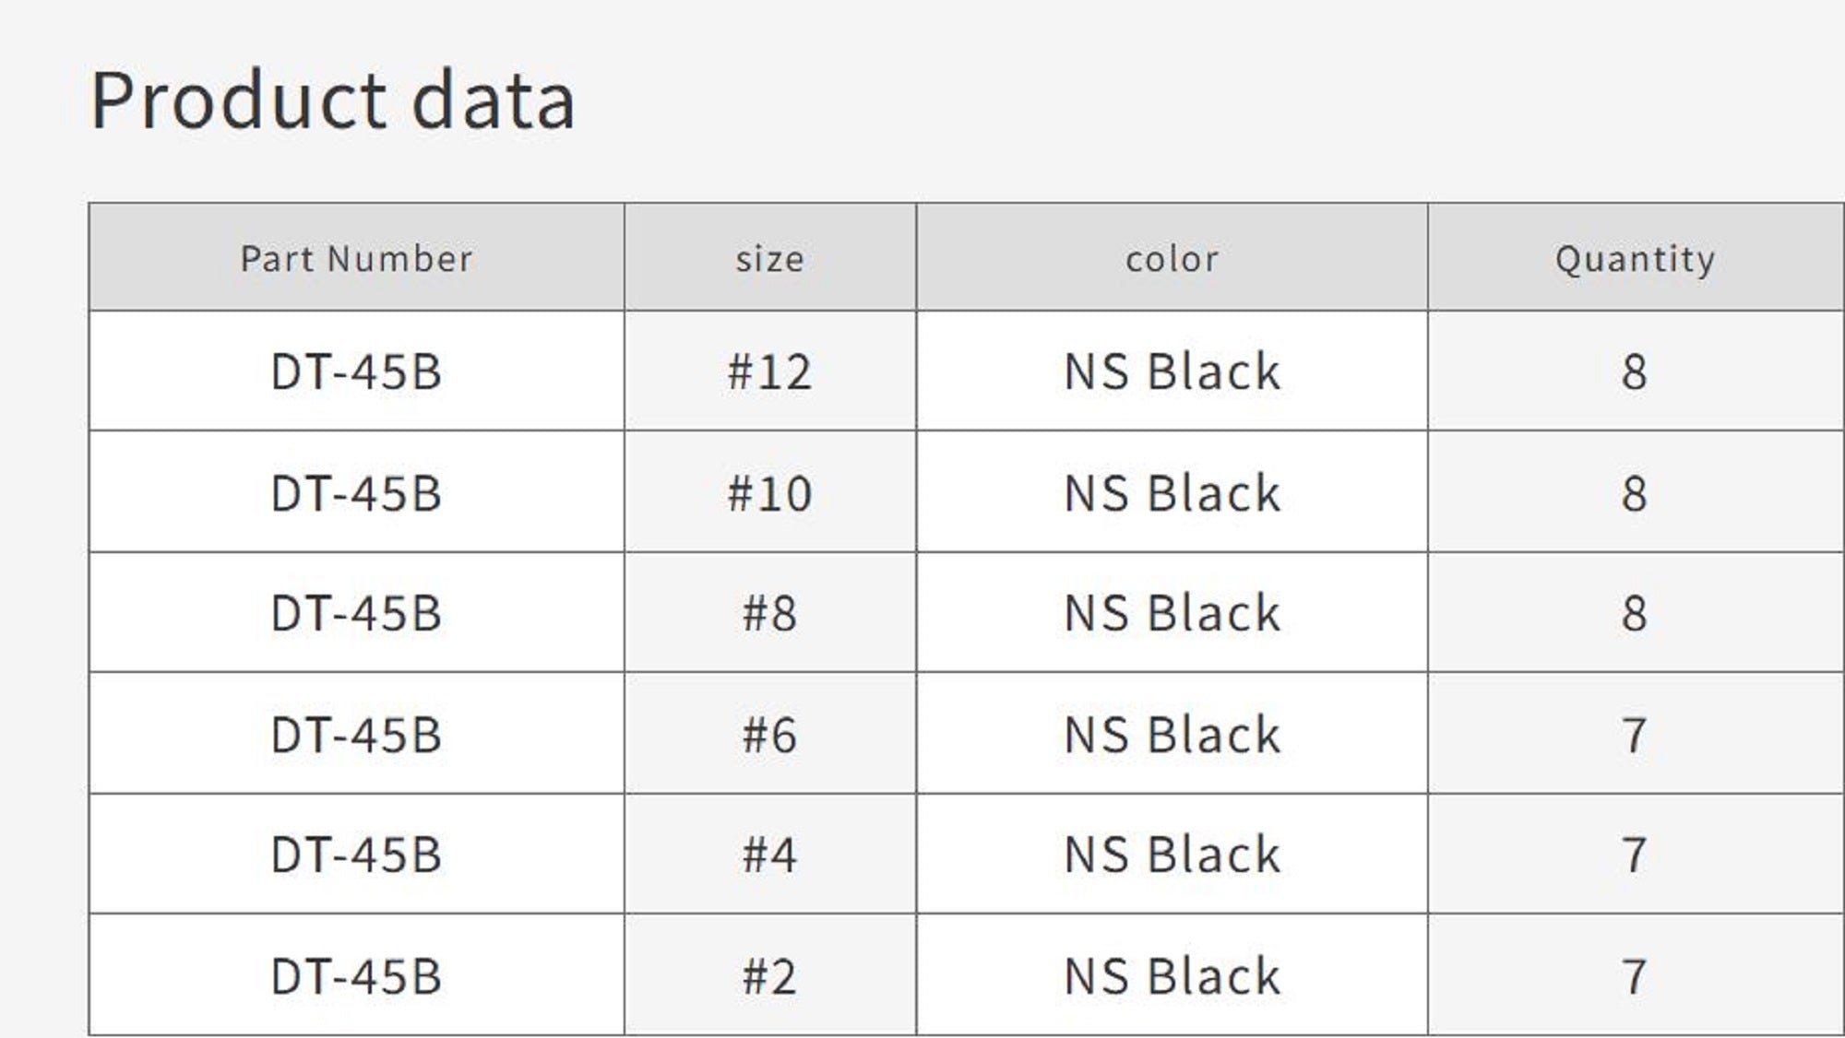Click the #12 size cell

pyautogui.click(x=769, y=372)
